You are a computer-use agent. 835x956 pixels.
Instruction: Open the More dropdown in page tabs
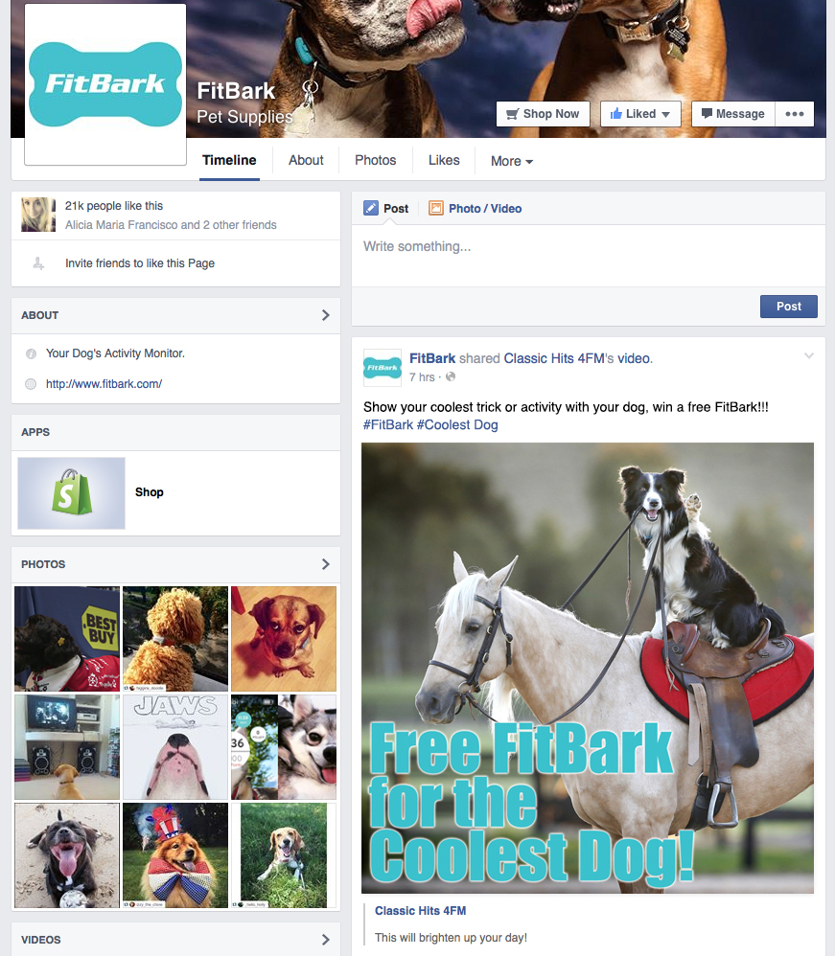512,161
